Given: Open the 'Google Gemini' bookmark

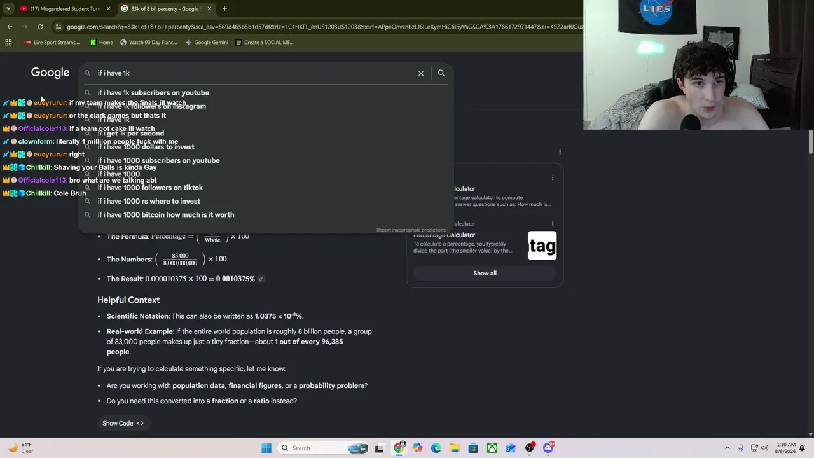Looking at the screenshot, I should pyautogui.click(x=207, y=43).
